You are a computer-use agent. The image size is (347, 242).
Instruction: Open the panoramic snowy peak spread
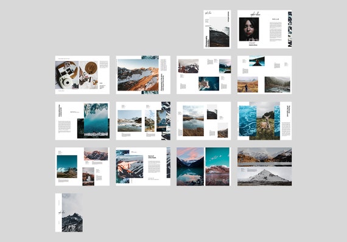(264, 167)
